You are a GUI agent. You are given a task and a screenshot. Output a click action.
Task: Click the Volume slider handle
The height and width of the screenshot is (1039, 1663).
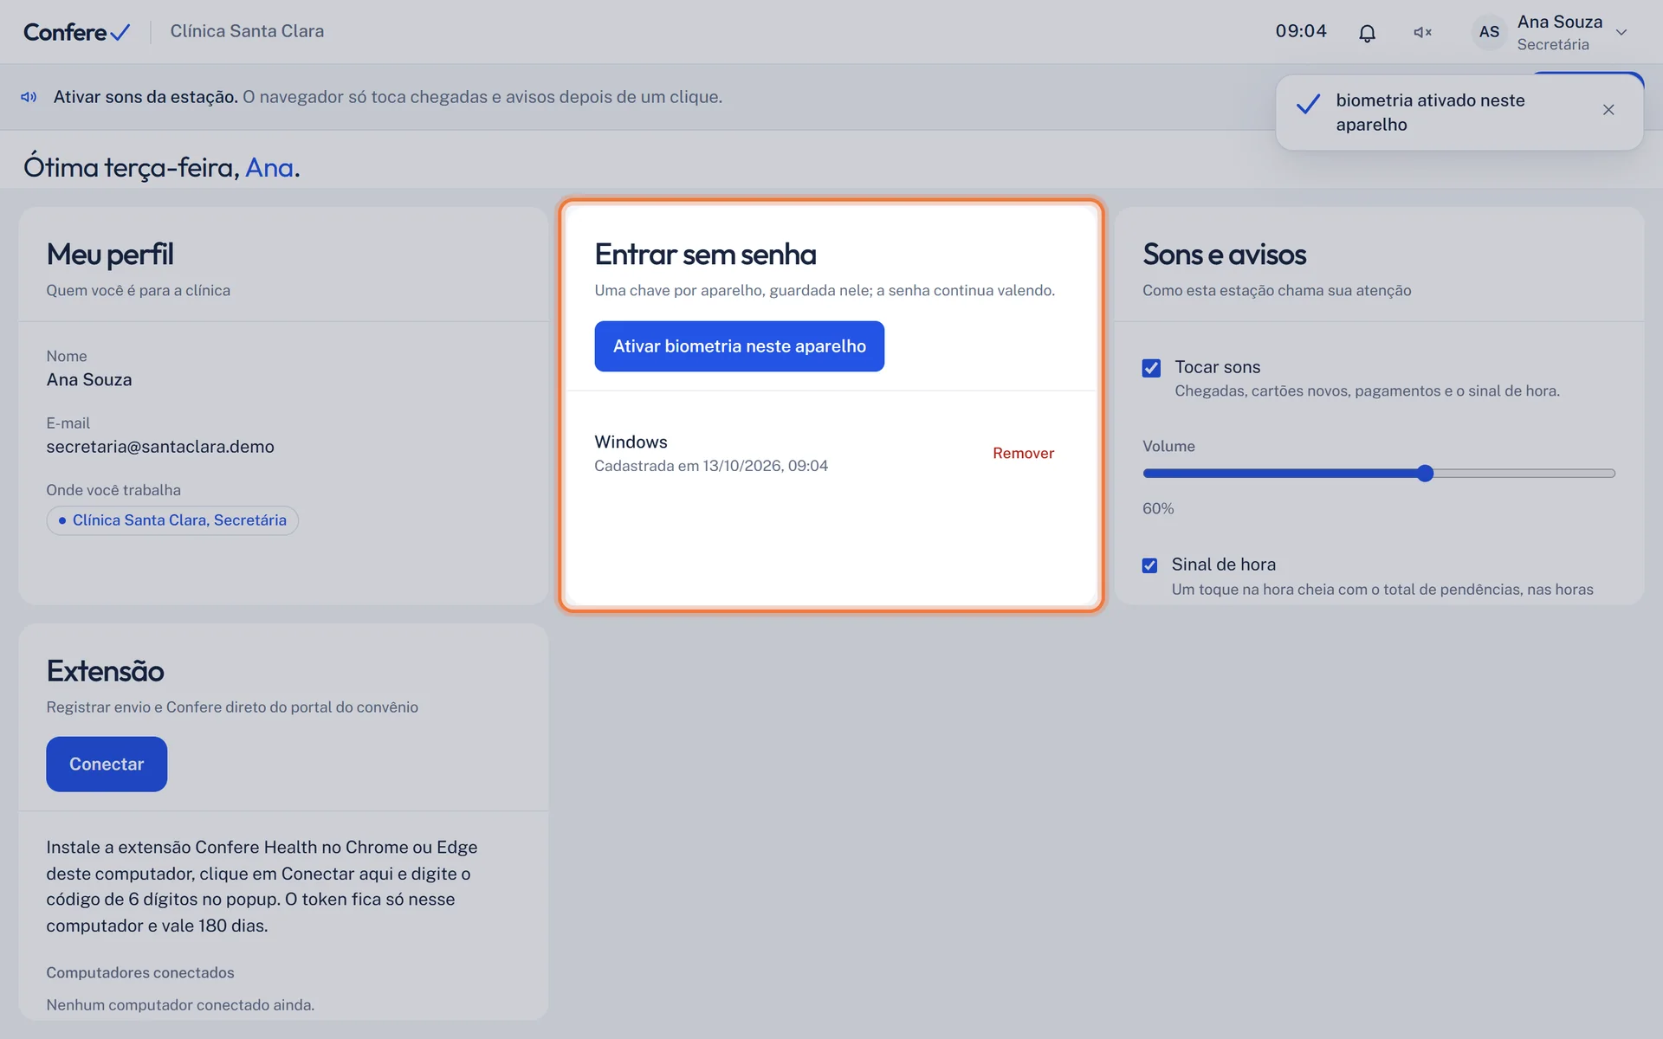point(1425,474)
